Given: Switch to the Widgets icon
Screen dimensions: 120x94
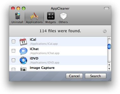Looking at the screenshot, I should [51, 16].
